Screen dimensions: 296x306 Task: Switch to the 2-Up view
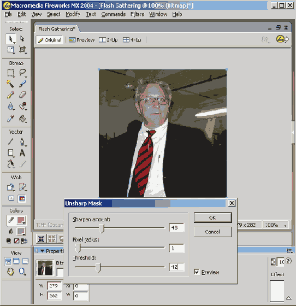click(108, 40)
